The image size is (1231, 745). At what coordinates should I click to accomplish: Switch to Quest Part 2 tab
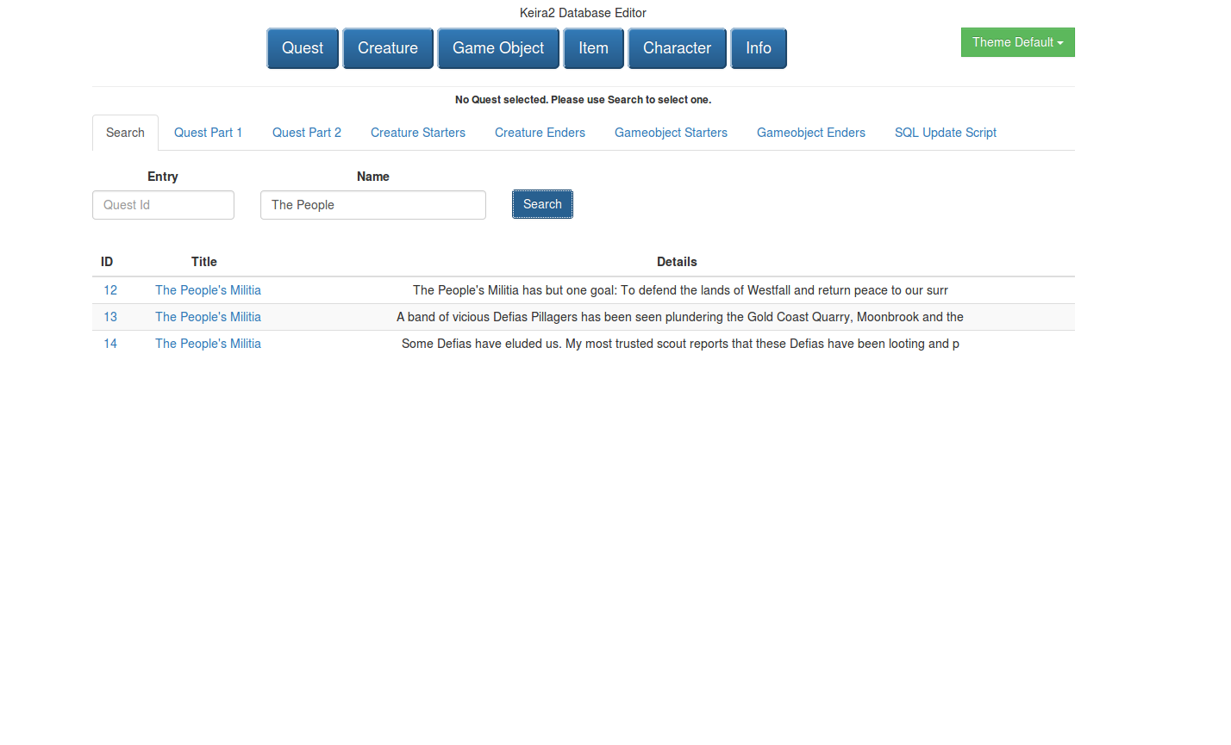(307, 133)
